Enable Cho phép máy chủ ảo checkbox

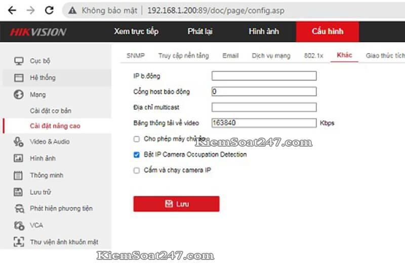[137, 139]
